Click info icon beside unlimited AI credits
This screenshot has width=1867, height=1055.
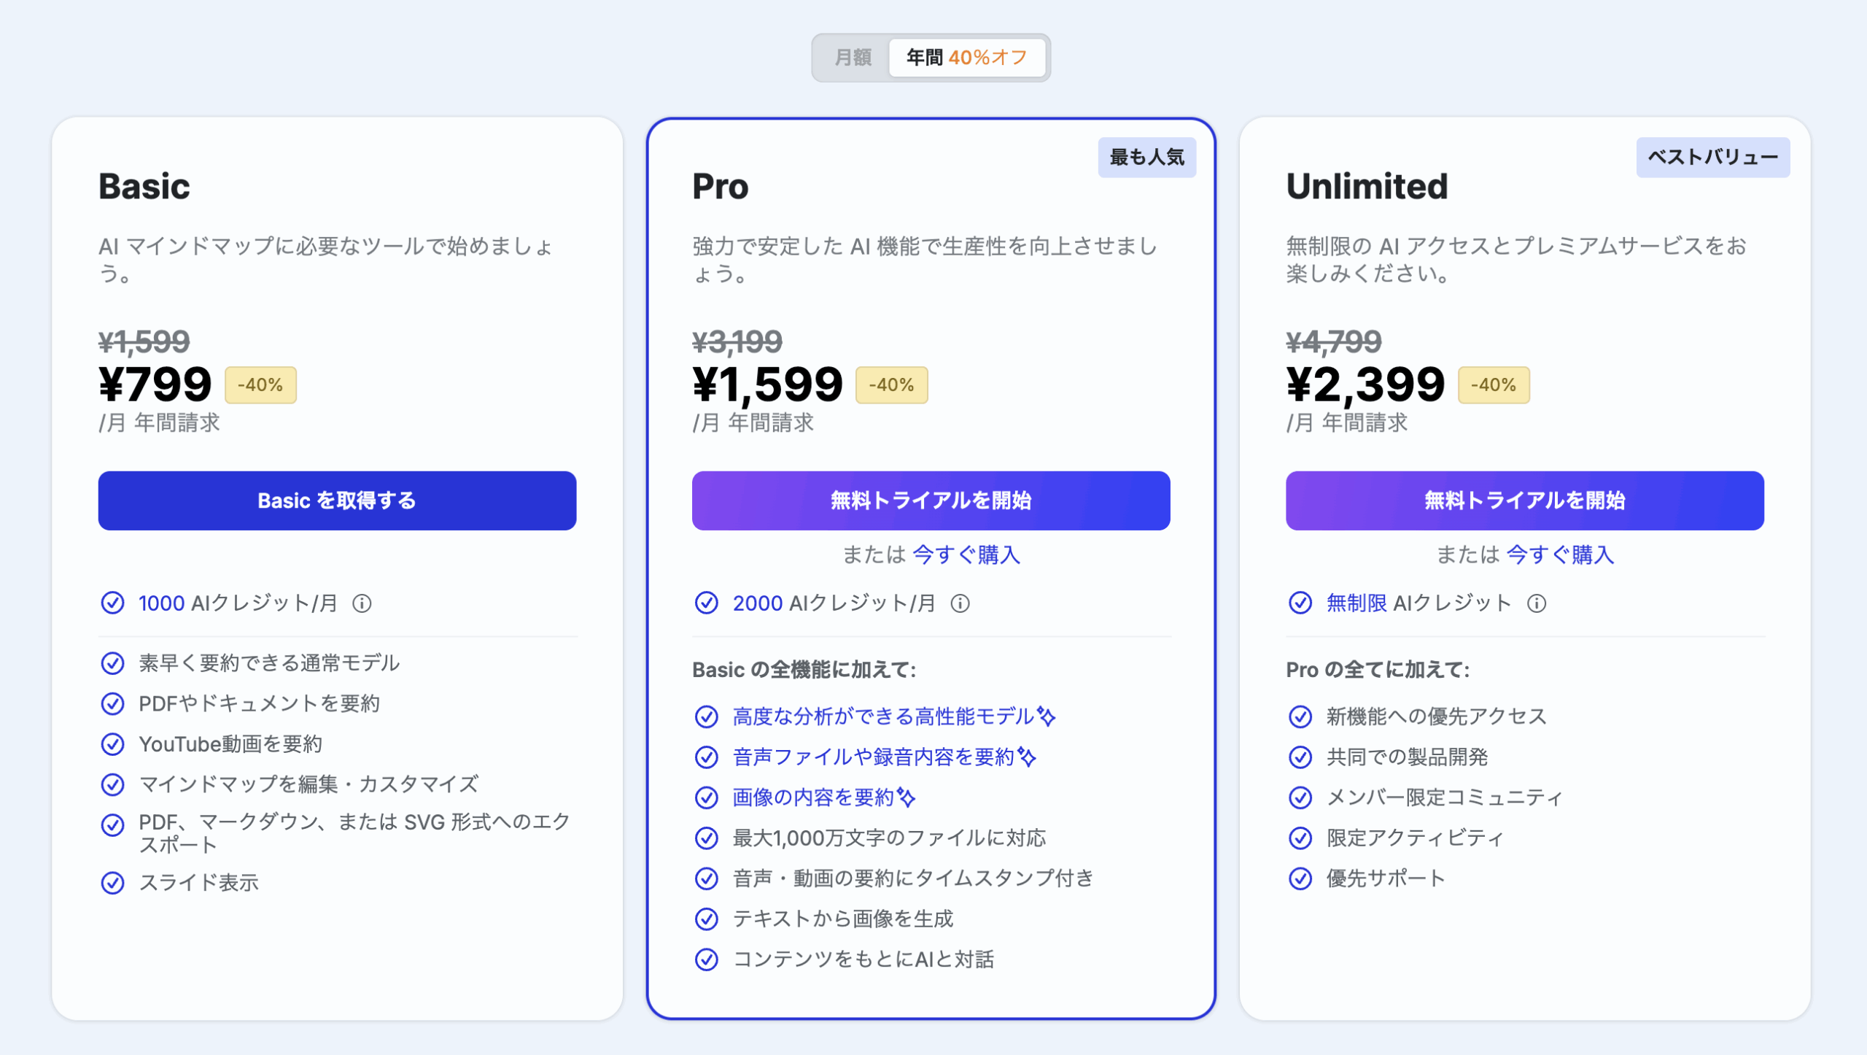[x=1537, y=603]
